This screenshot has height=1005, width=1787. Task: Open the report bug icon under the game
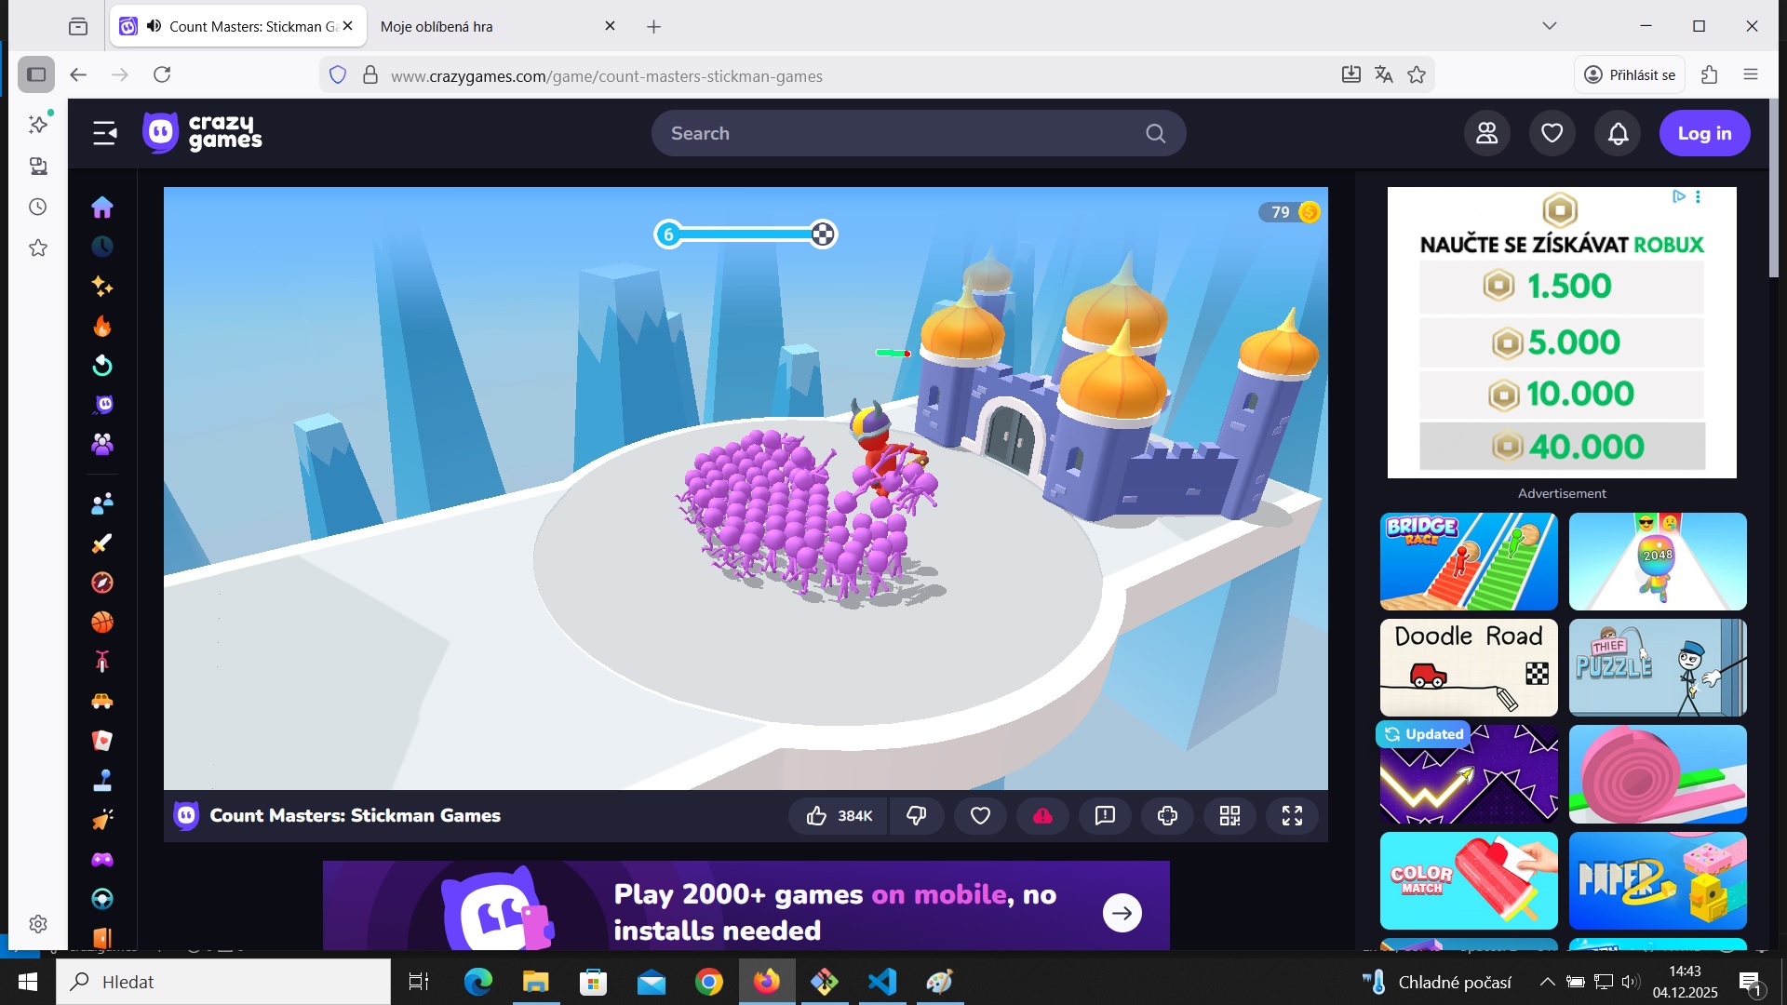(1105, 816)
